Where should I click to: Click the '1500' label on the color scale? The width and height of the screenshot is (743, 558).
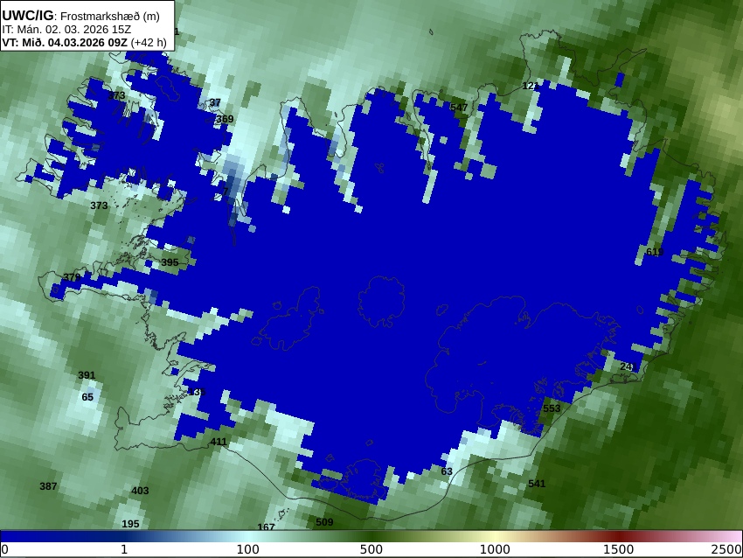click(x=618, y=549)
